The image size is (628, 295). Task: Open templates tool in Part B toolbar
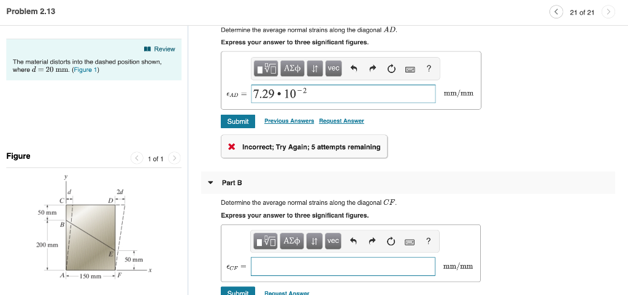click(266, 241)
